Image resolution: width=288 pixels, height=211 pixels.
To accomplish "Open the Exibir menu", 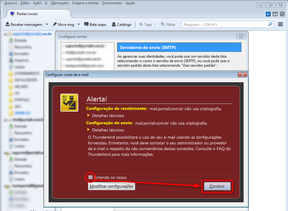I will 37,3.
